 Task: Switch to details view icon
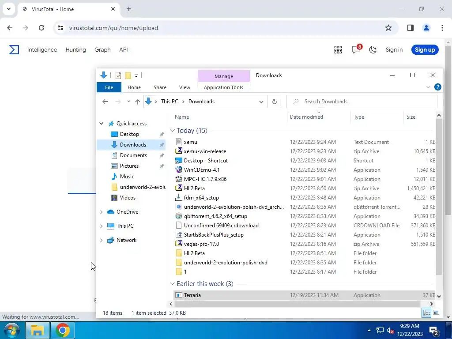[427, 313]
